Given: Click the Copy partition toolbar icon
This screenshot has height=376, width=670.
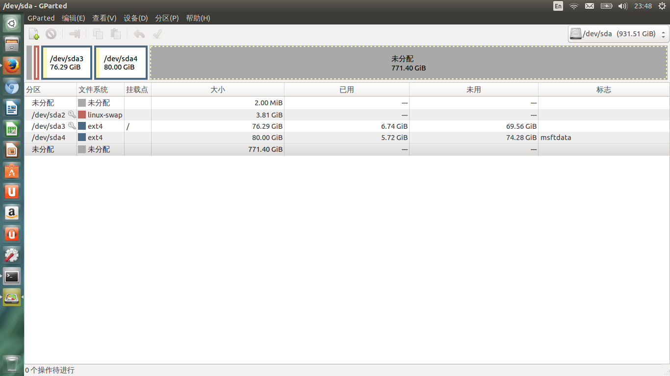Looking at the screenshot, I should point(98,34).
